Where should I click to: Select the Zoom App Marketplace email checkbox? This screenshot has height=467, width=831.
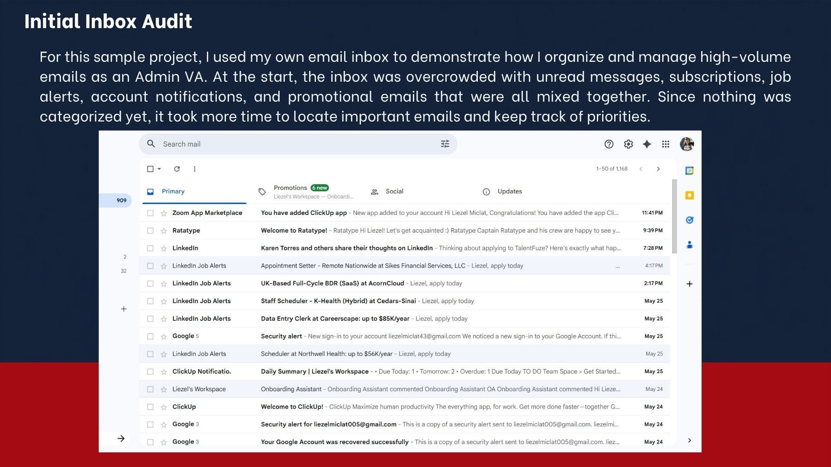[x=150, y=213]
